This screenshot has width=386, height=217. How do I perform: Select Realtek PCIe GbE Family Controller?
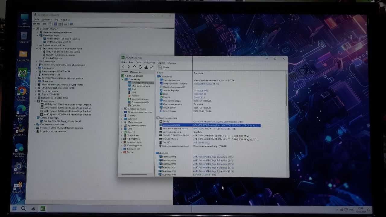click(x=61, y=121)
